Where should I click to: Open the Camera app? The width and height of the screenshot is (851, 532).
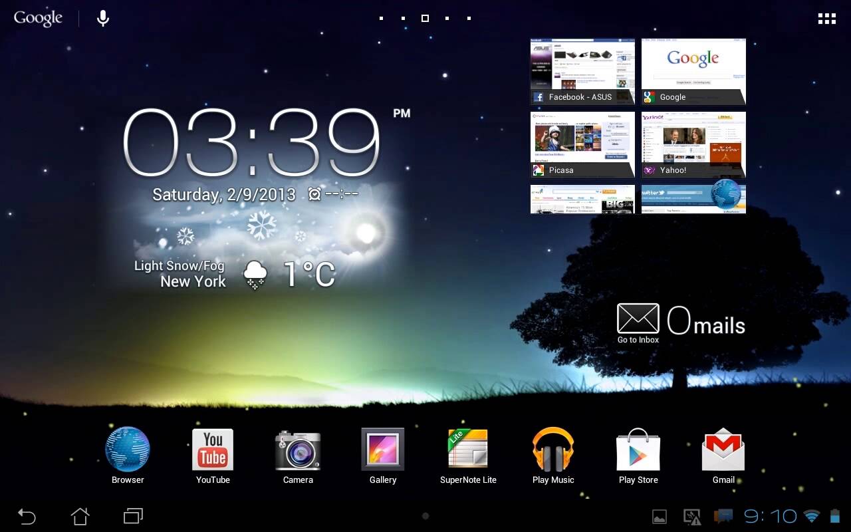tap(298, 450)
